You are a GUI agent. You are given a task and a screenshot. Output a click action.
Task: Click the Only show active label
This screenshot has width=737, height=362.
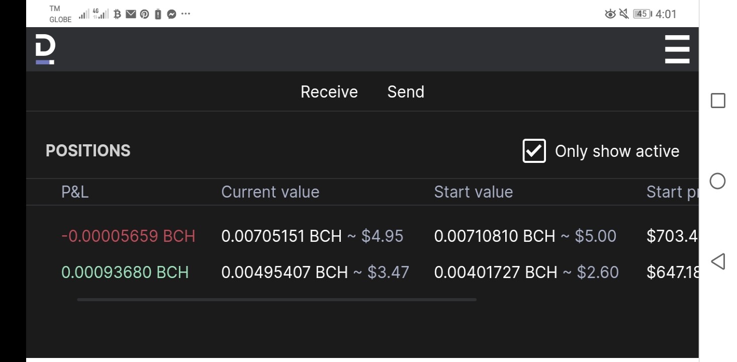click(x=617, y=151)
